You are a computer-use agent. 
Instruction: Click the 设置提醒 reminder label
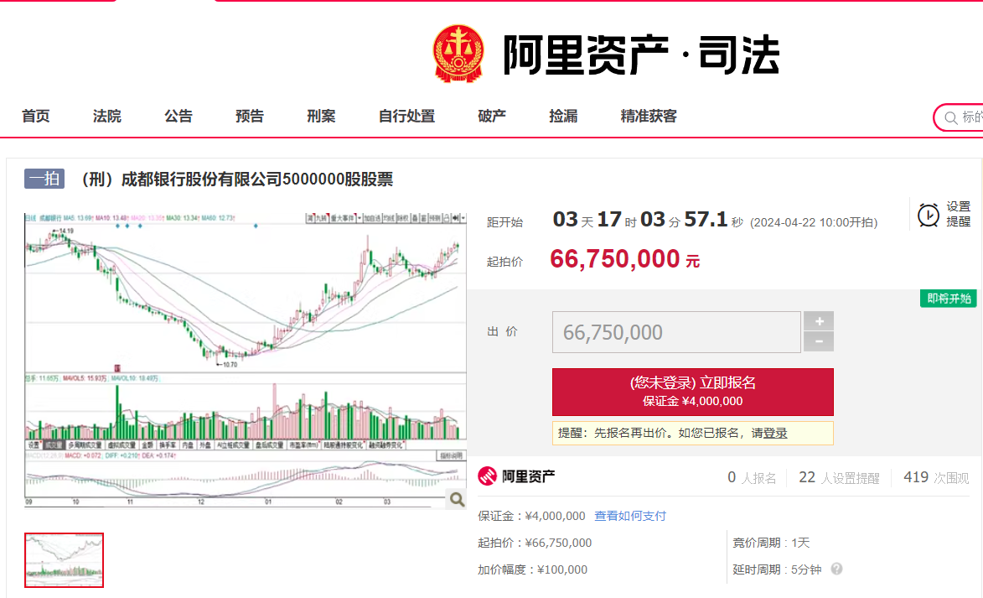tap(959, 214)
